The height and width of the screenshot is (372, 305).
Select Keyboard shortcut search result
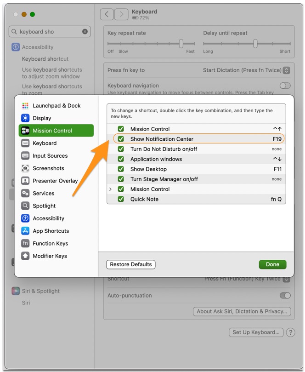click(45, 59)
